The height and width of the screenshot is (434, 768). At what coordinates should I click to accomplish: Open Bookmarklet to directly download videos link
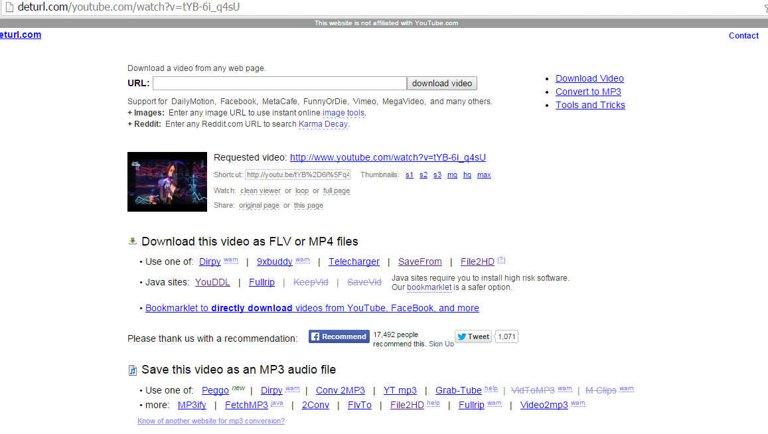(312, 308)
